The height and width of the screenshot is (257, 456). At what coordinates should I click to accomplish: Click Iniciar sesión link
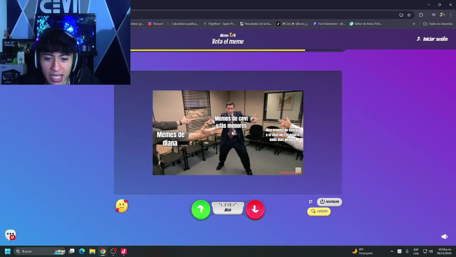tap(432, 39)
